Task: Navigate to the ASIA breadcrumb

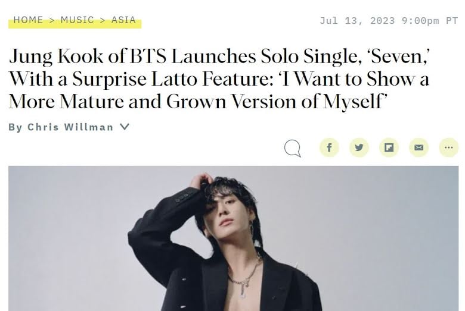Action: click(124, 20)
